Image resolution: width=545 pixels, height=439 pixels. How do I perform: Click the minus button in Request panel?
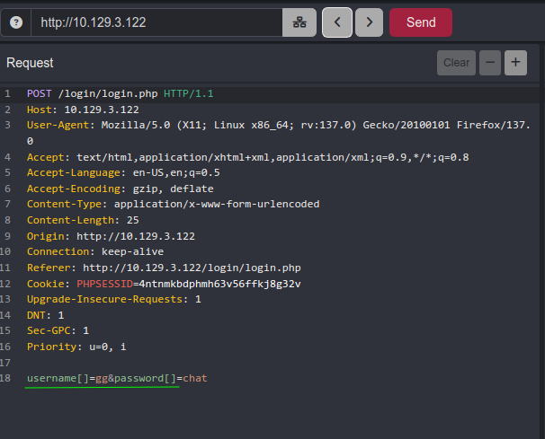pos(490,63)
